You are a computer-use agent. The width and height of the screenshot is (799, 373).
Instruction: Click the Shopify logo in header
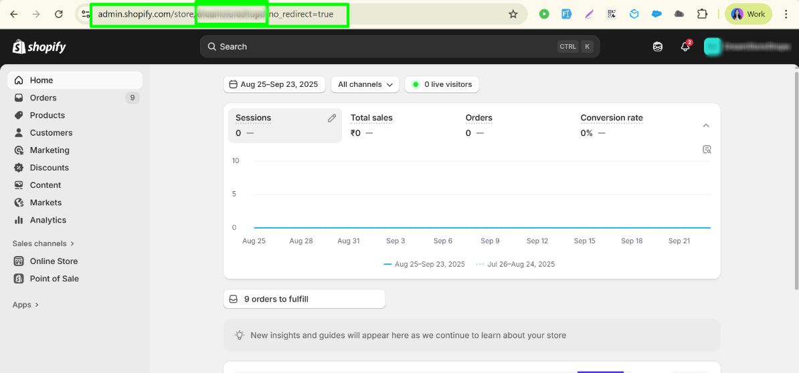pos(39,47)
